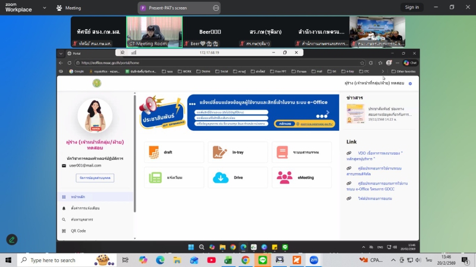The image size is (476, 267).
Task: Expand the Present-PAT's screen options
Action: (x=217, y=8)
